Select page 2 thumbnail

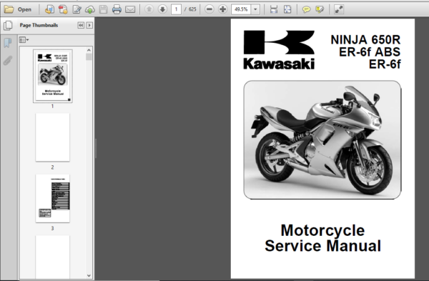(x=52, y=137)
